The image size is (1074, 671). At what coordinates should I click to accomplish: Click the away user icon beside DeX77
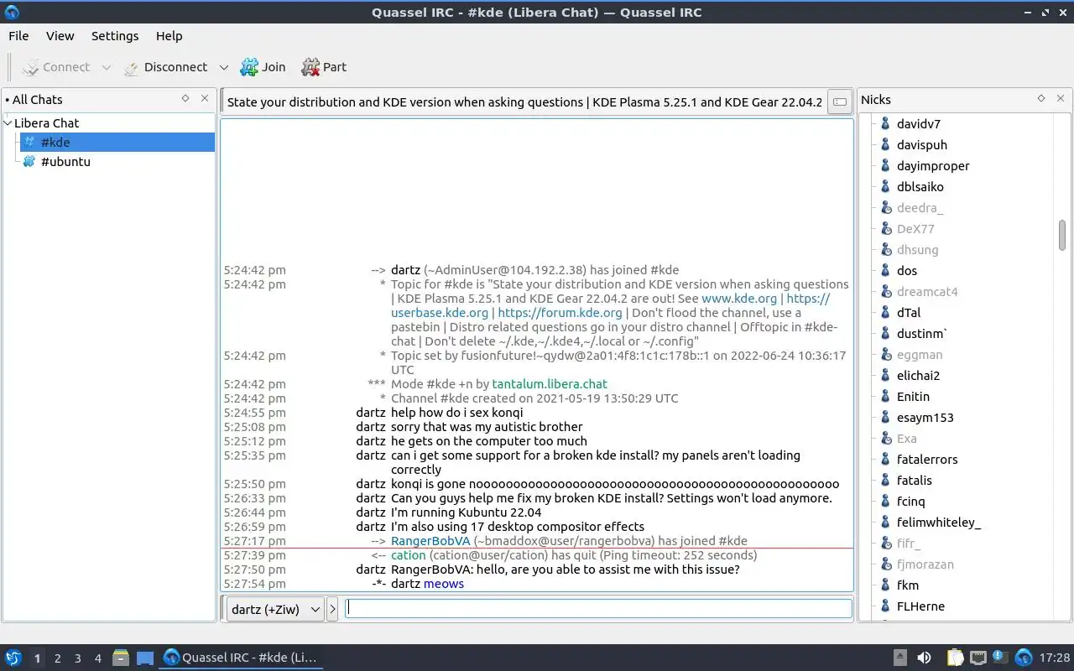point(884,229)
